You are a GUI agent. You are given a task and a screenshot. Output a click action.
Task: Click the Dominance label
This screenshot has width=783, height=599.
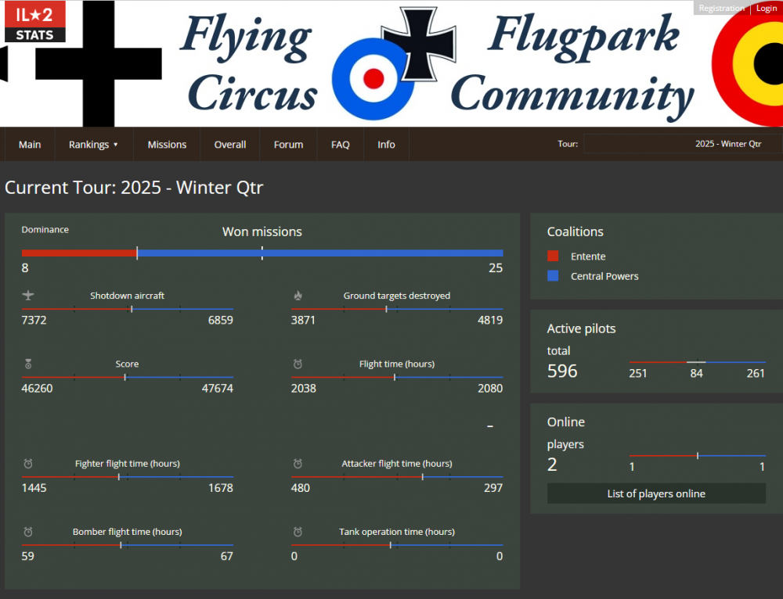45,229
